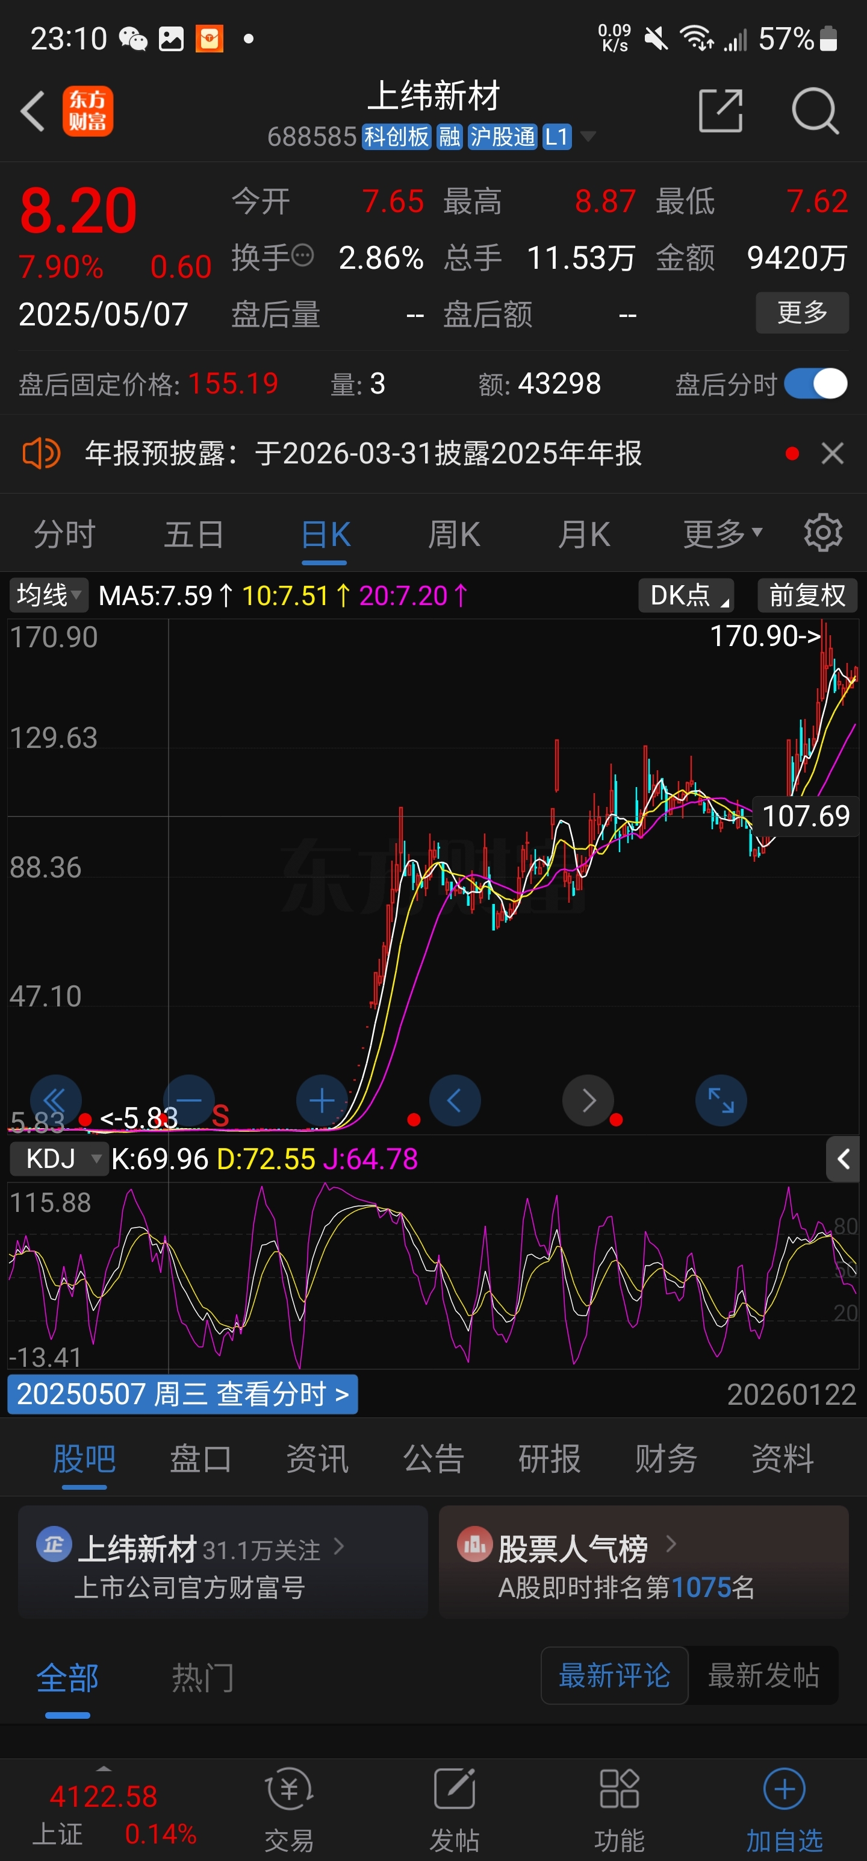Open the 均线 indicator dropdown
867x1861 pixels.
point(48,595)
